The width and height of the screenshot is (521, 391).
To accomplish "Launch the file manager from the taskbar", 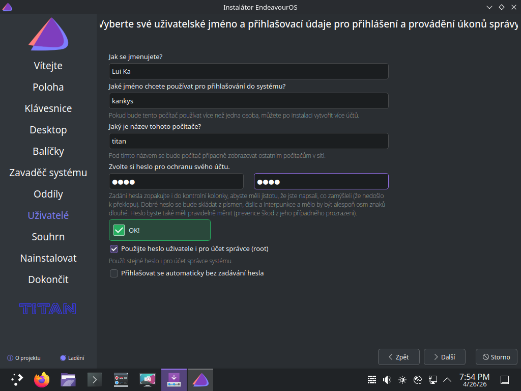I will pyautogui.click(x=68, y=379).
